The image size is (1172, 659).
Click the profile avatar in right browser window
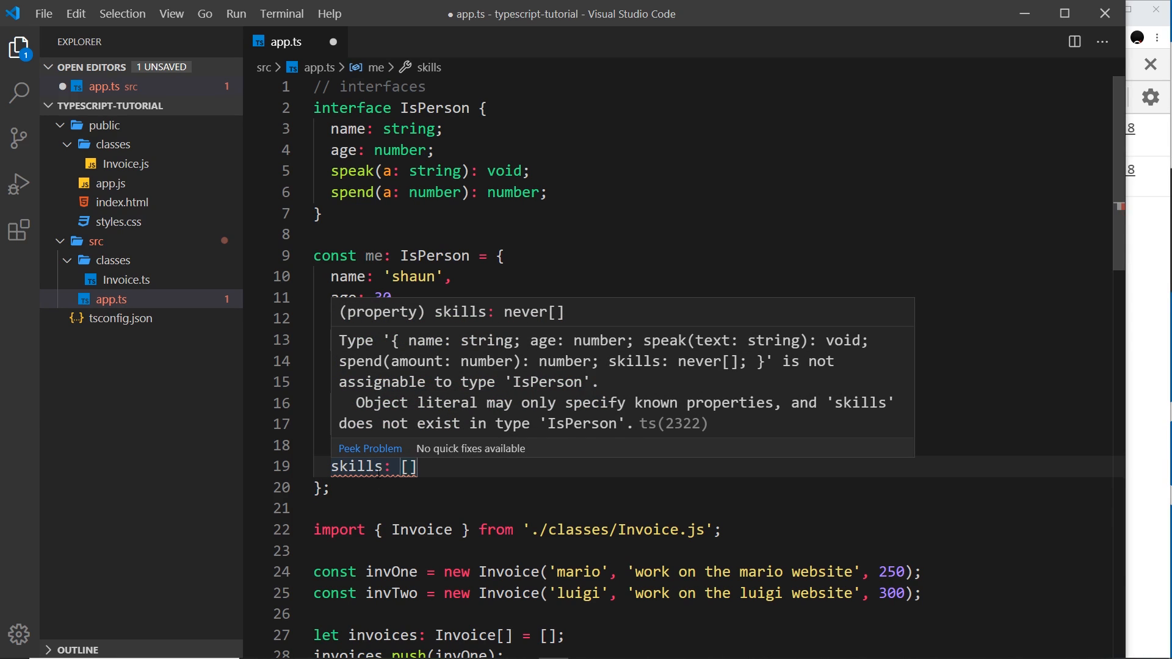pos(1137,38)
